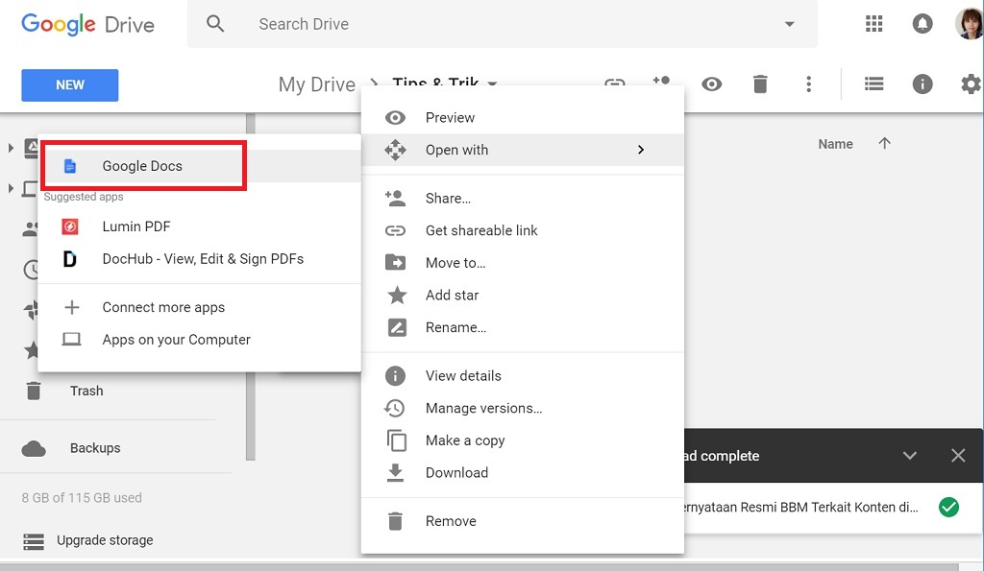This screenshot has width=984, height=571.
Task: Click the Search Drive field
Action: [502, 24]
